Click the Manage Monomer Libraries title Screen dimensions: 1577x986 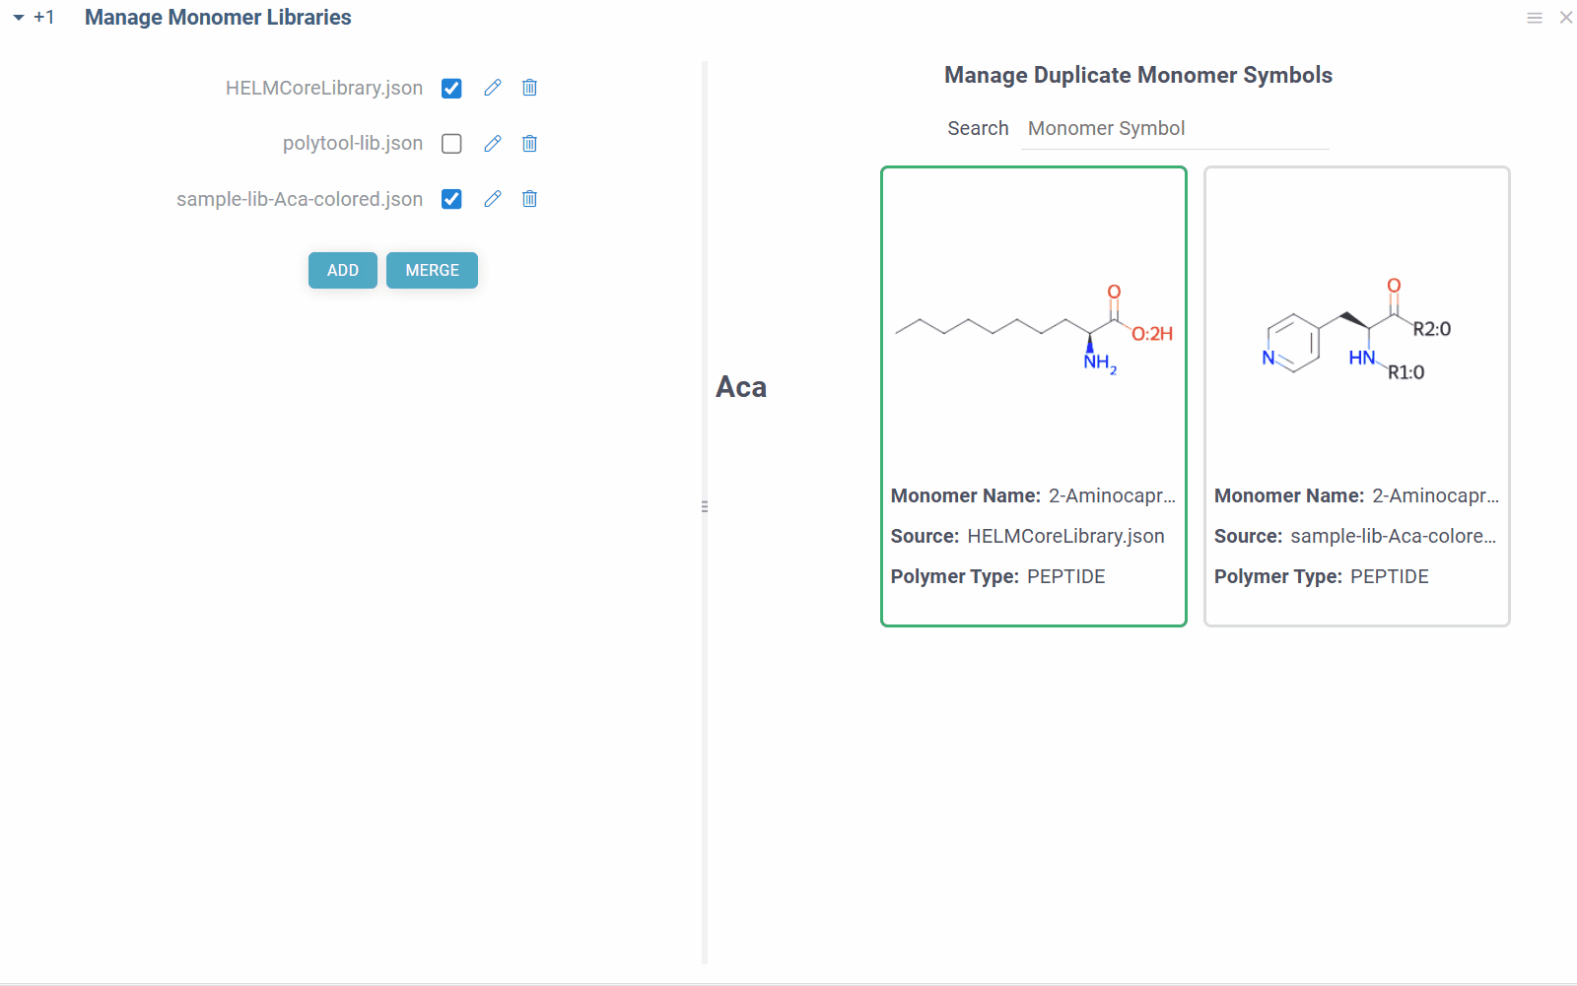pyautogui.click(x=218, y=17)
